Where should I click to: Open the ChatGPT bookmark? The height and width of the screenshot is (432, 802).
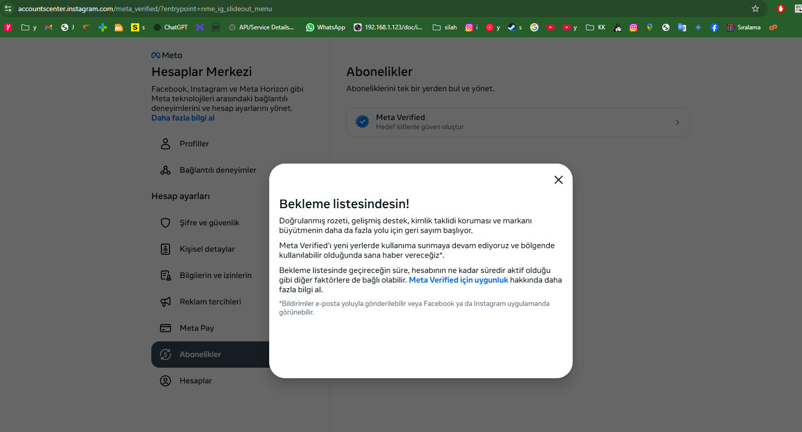tap(171, 27)
